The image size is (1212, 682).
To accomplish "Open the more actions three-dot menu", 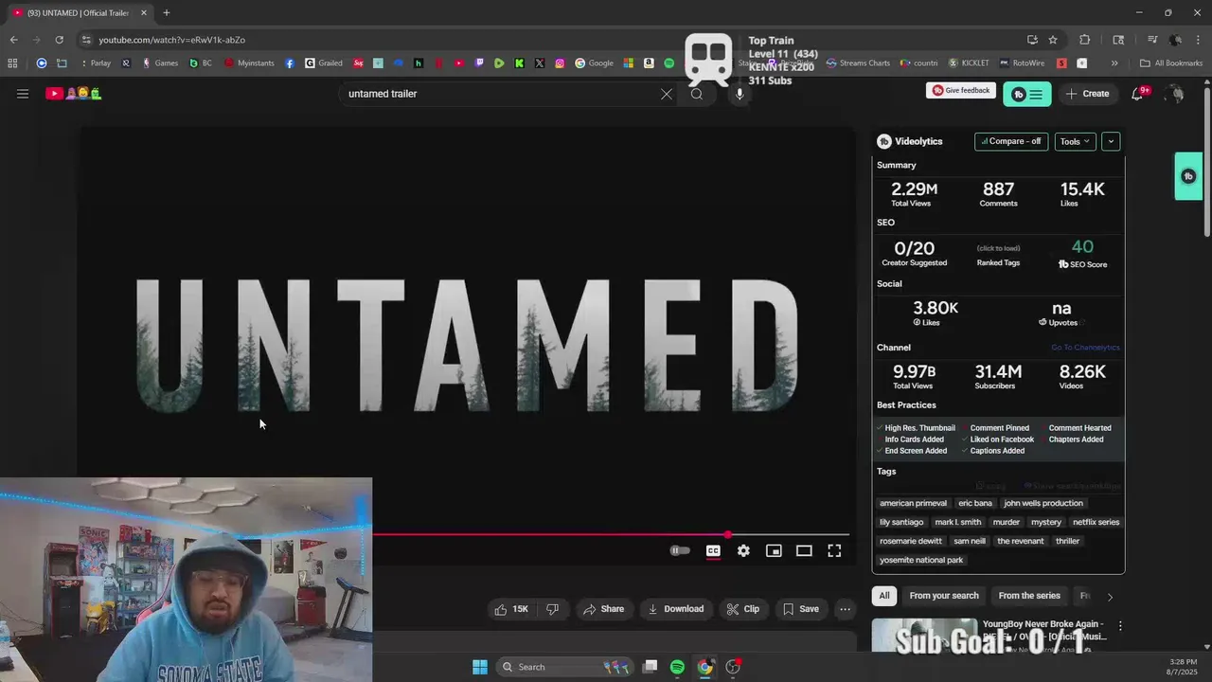I will click(845, 609).
